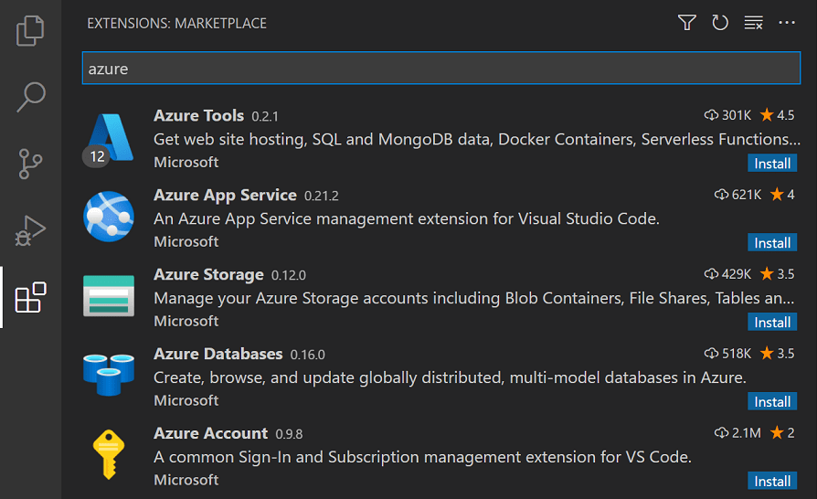Refresh the extensions list
The height and width of the screenshot is (499, 817).
click(720, 23)
